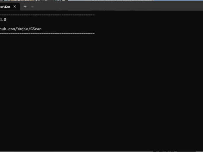The width and height of the screenshot is (203, 152).
Task: Click the GScan word in the URL
Action: point(36,29)
